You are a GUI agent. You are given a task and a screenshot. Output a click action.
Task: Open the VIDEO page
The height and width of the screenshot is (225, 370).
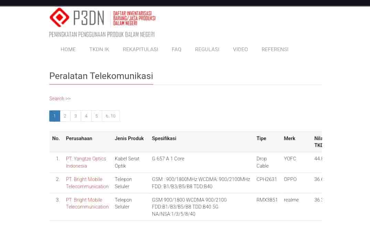coord(240,49)
